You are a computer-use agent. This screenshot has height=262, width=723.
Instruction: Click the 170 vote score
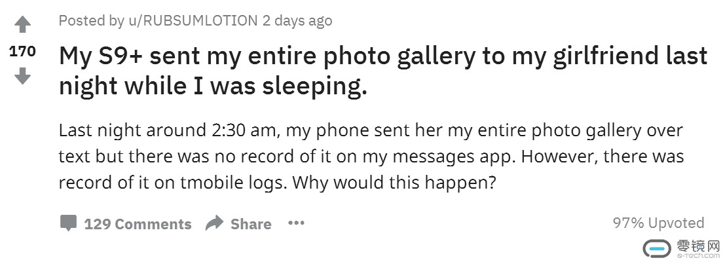point(22,51)
